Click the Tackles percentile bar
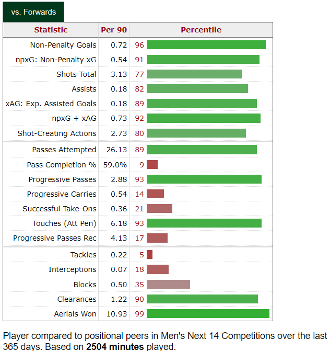This screenshot has width=330, height=351. coord(149,255)
